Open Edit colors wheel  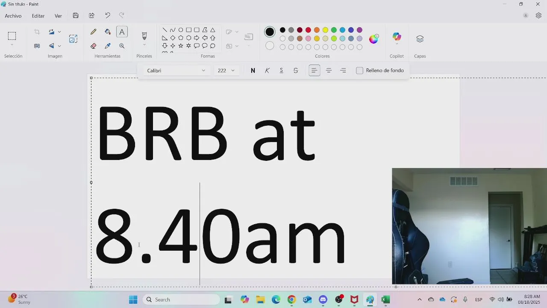tap(374, 39)
